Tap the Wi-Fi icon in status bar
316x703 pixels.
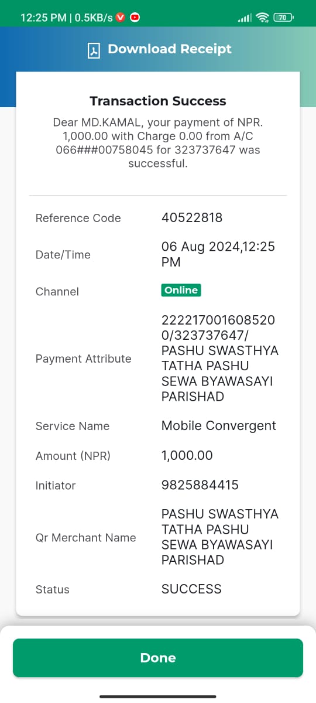263,18
